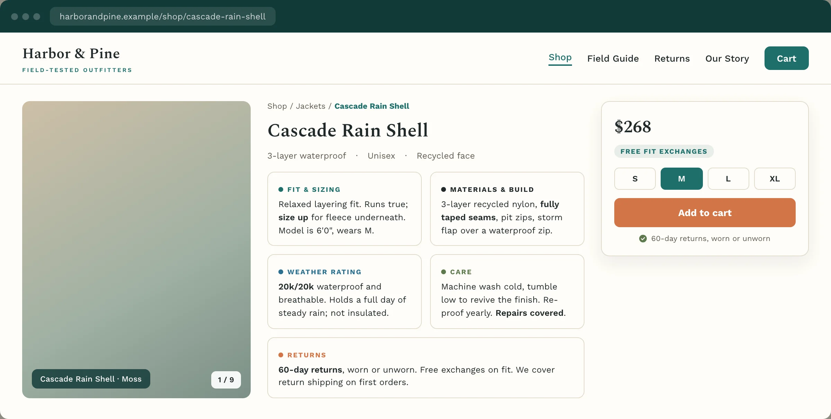Open the Cart
The width and height of the screenshot is (831, 419).
(x=786, y=58)
